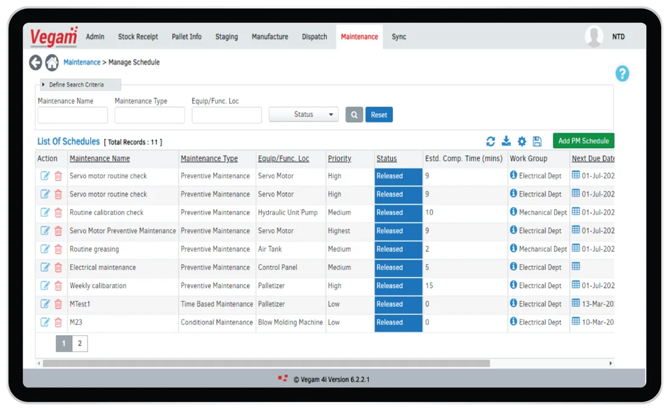Open the Pallet Info menu
The height and width of the screenshot is (410, 669).
click(x=187, y=36)
